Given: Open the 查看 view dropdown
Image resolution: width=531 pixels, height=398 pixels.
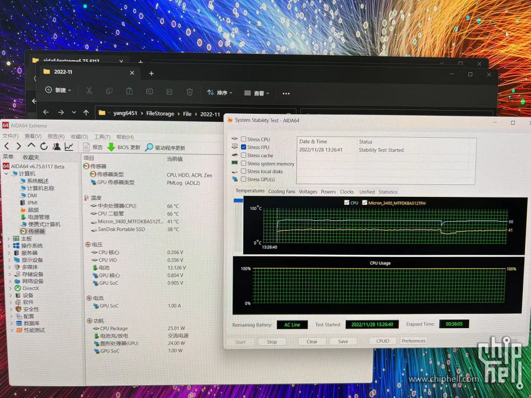Looking at the screenshot, I should [257, 93].
